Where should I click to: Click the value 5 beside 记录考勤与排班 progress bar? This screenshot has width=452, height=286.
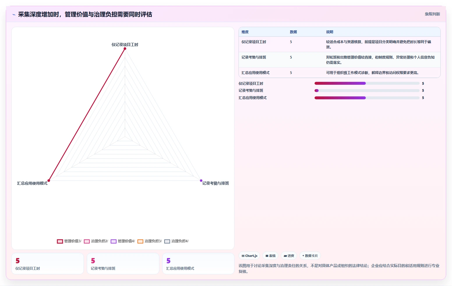tap(423, 91)
